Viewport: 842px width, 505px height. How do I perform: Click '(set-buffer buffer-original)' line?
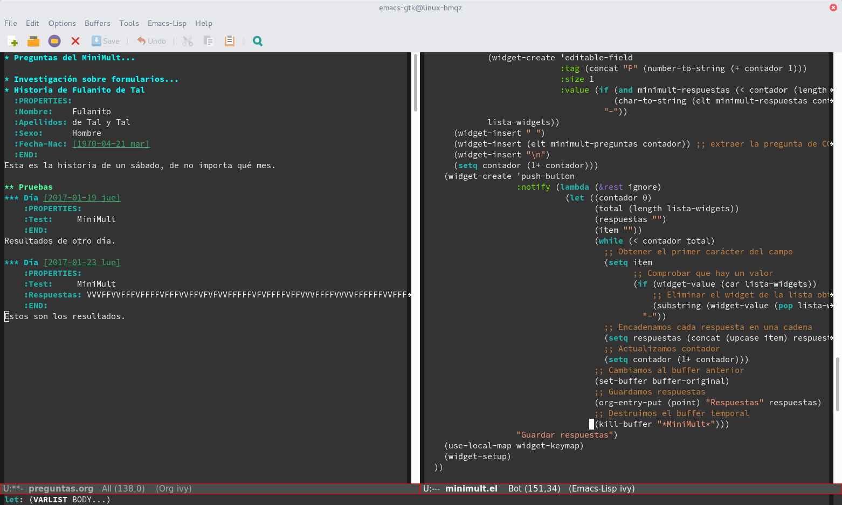point(662,381)
